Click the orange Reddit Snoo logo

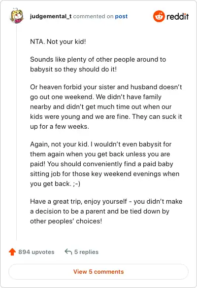pyautogui.click(x=159, y=16)
